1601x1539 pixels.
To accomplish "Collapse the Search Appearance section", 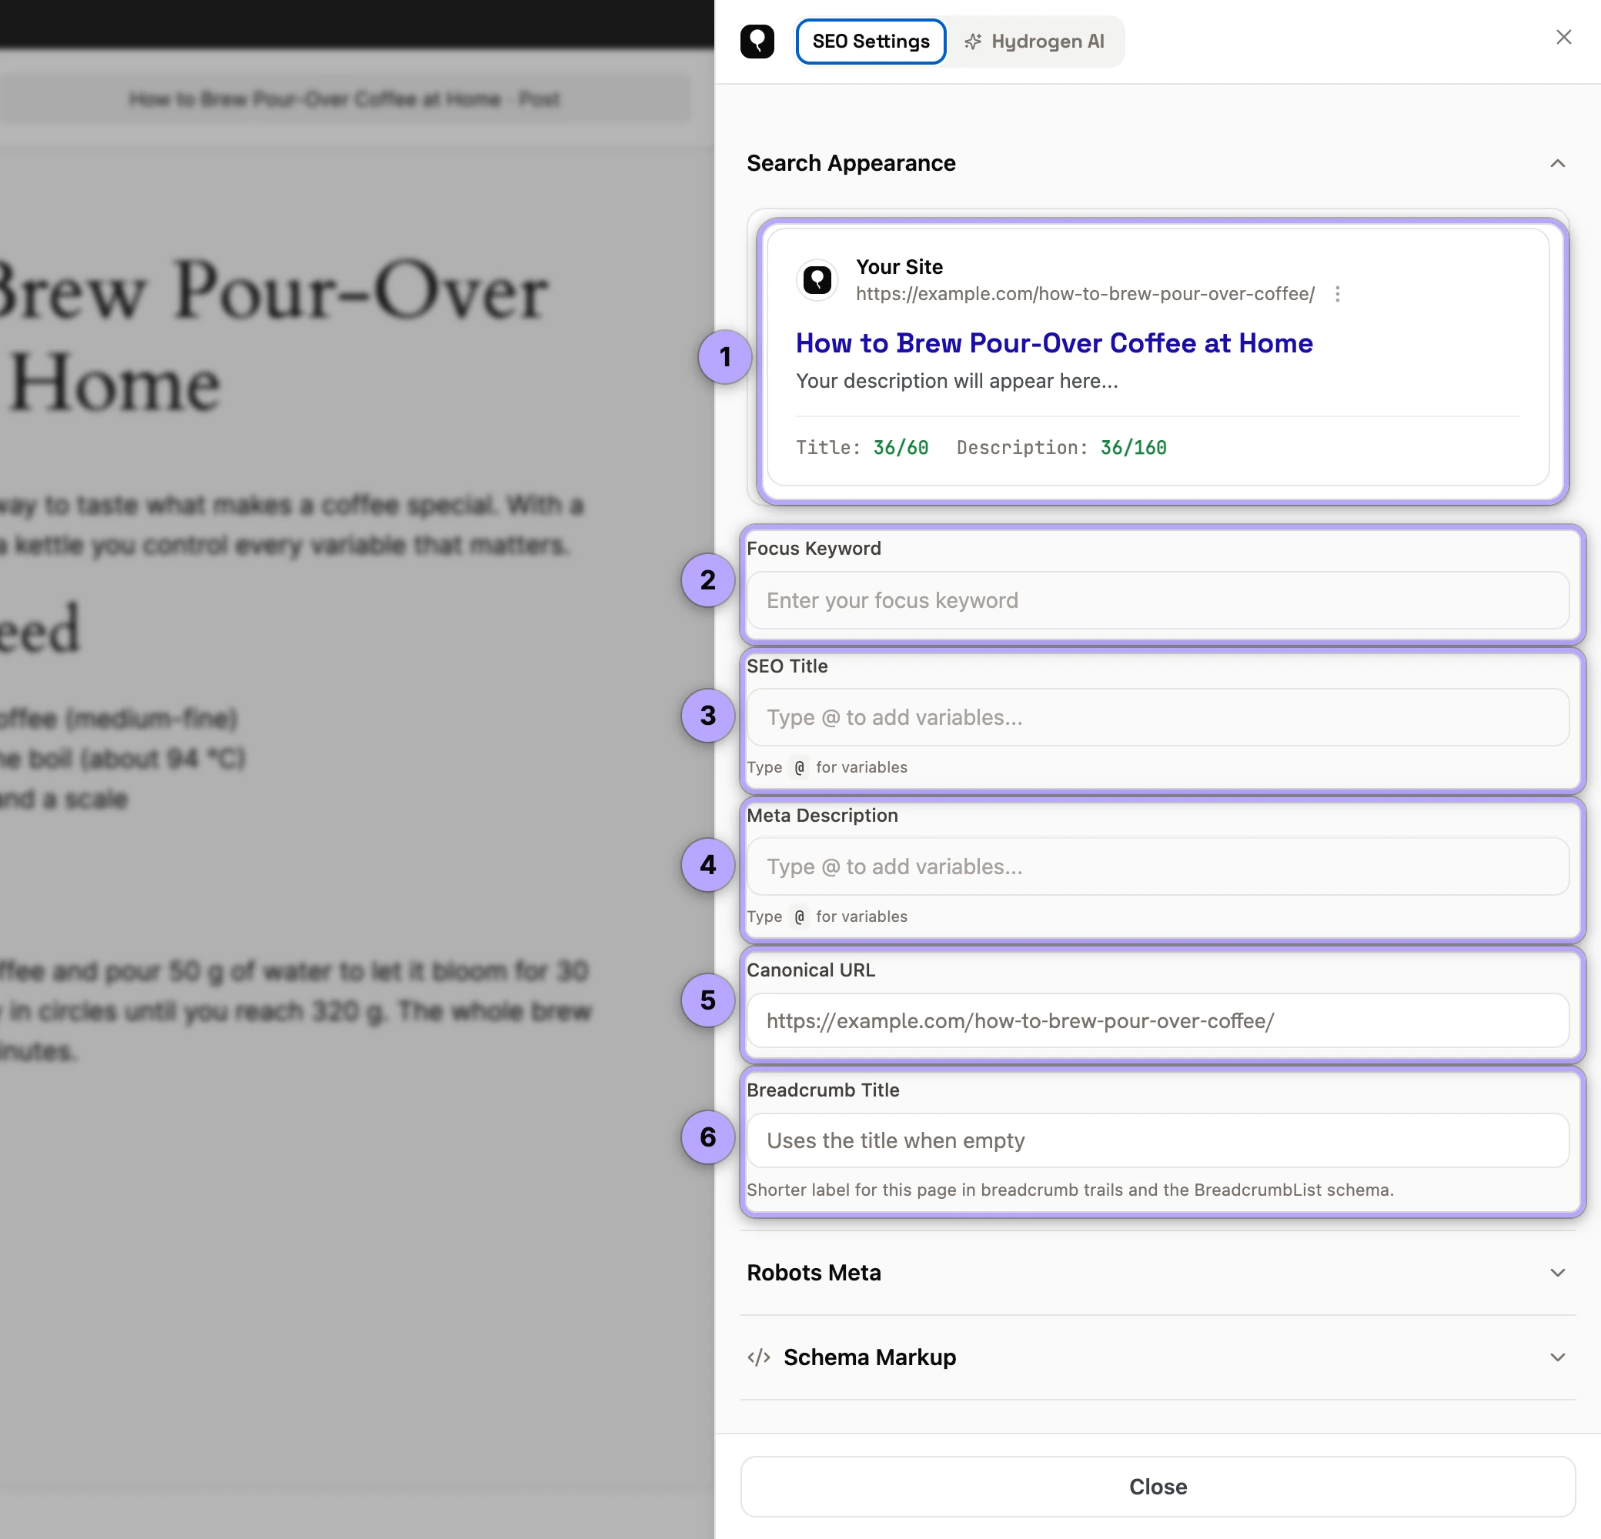I will [1558, 163].
